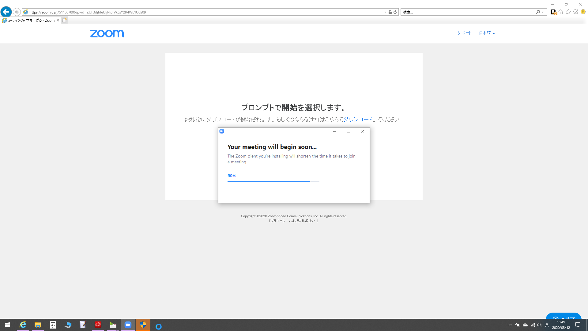Select the ミーティングを立ち上げる - Zoom tab
Image resolution: width=588 pixels, height=331 pixels.
31,20
